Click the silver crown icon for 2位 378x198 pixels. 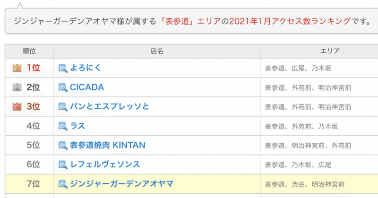[17, 87]
